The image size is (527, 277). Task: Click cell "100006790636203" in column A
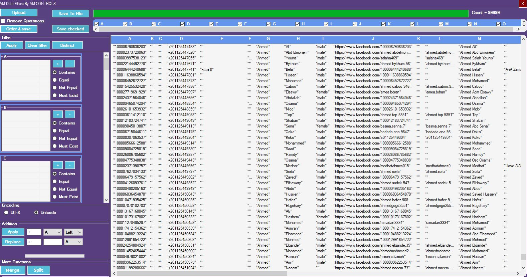click(x=130, y=47)
